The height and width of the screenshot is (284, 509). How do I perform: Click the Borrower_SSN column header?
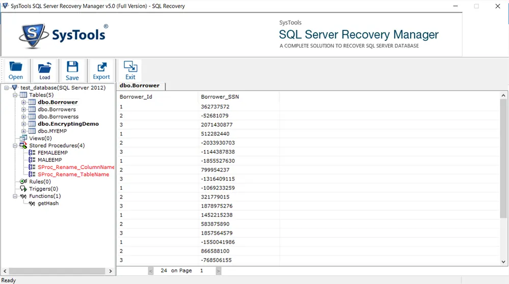click(220, 97)
